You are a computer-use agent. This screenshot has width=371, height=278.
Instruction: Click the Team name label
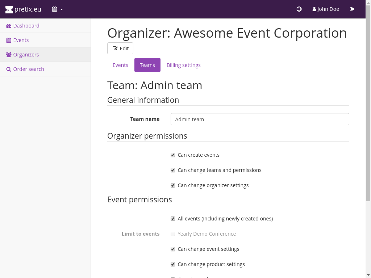pyautogui.click(x=145, y=119)
